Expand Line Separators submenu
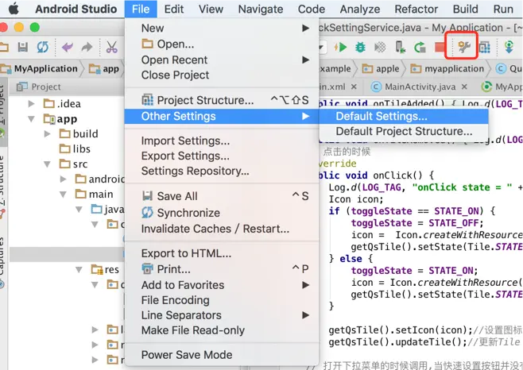The width and height of the screenshot is (523, 370). point(222,315)
